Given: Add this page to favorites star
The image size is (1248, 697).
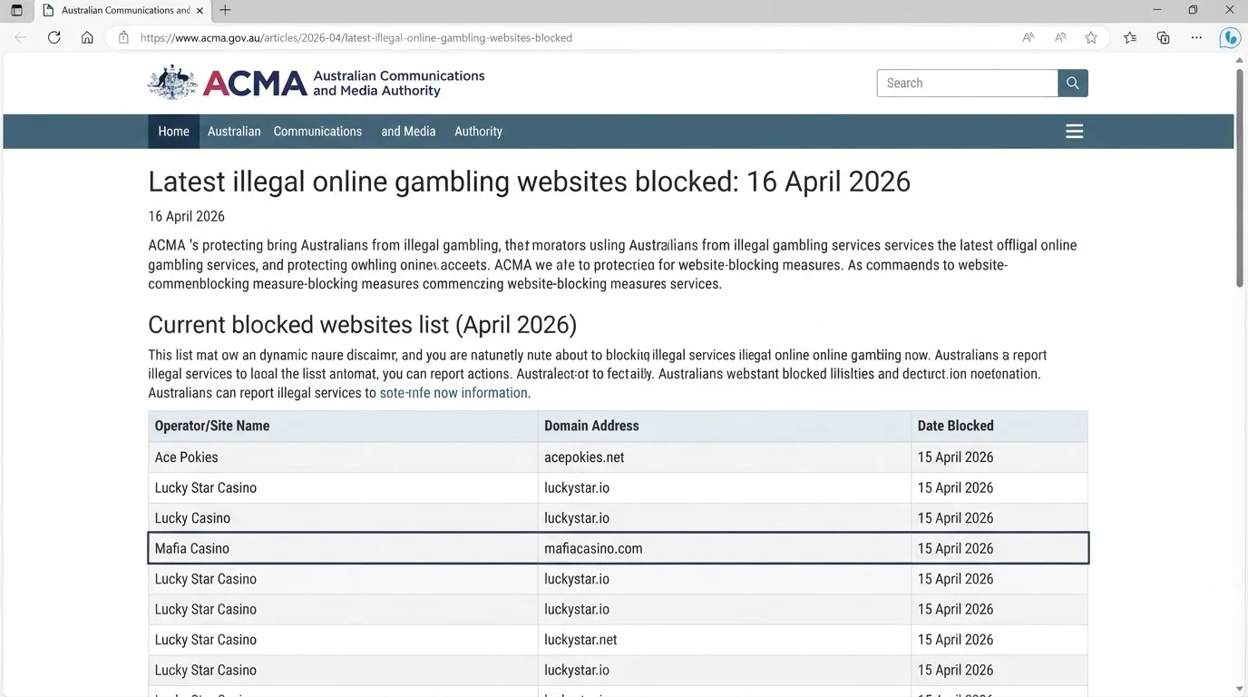Looking at the screenshot, I should pyautogui.click(x=1091, y=37).
